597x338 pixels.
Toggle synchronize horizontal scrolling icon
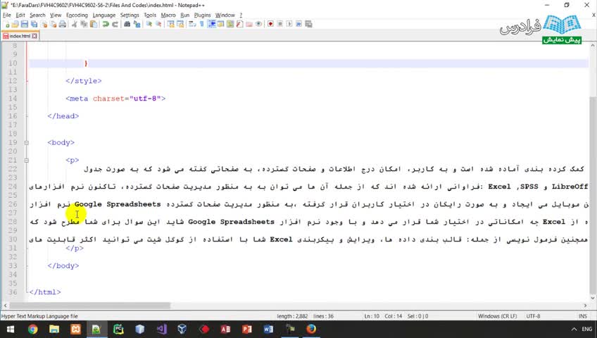point(180,24)
